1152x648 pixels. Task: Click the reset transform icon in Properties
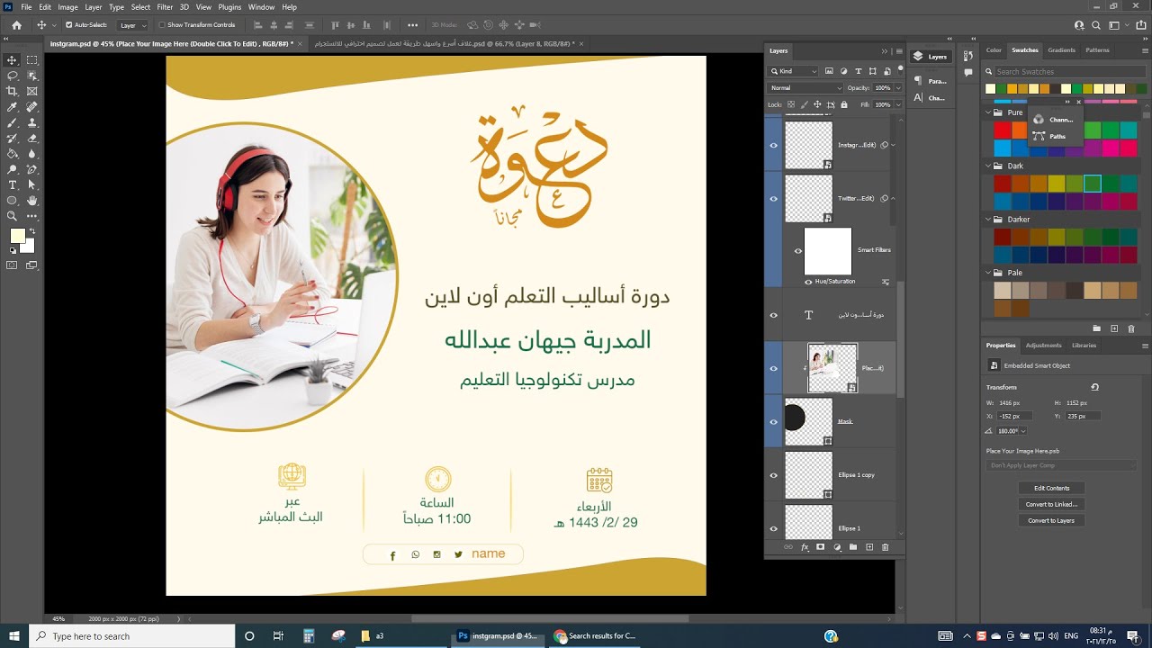1094,387
